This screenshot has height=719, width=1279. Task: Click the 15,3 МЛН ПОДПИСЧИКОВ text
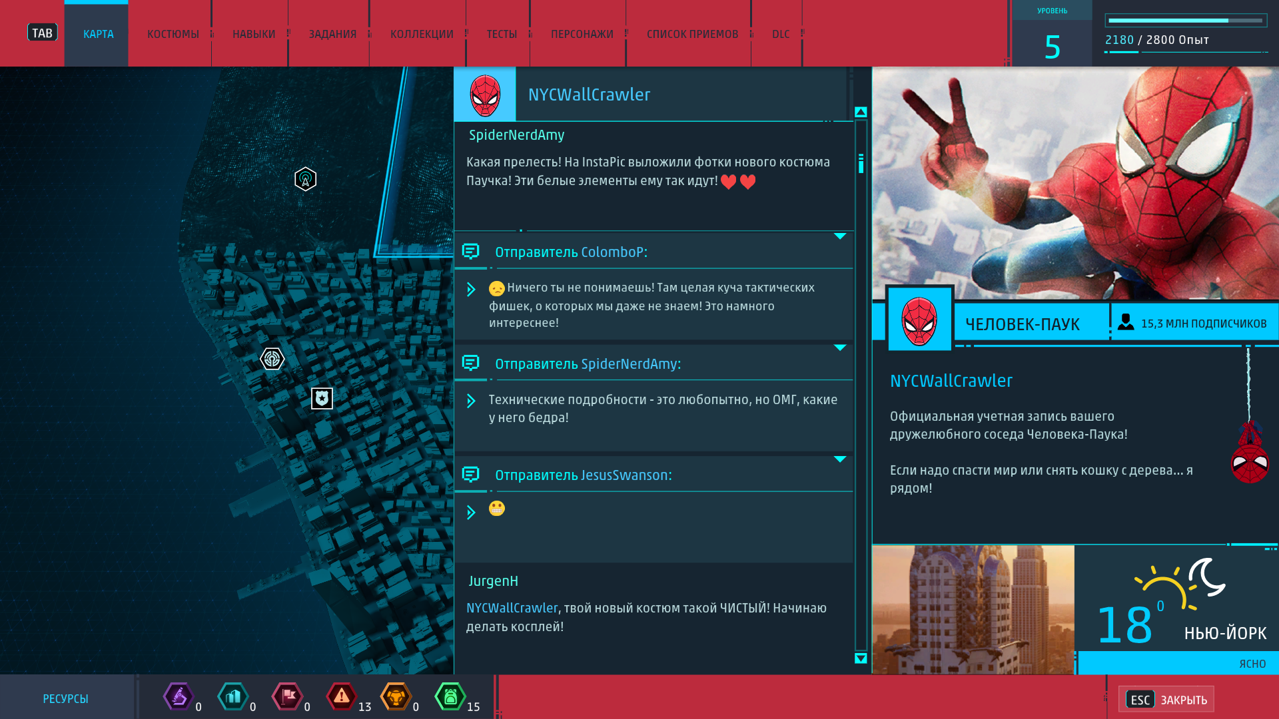tap(1204, 324)
